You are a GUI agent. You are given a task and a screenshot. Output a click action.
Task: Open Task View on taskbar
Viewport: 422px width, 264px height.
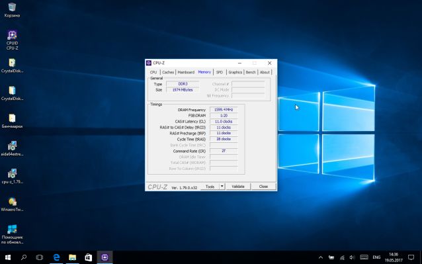[40, 257]
